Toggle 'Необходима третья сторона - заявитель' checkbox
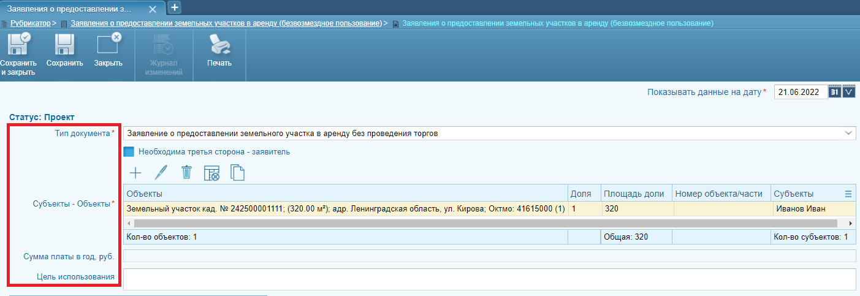The image size is (860, 296). pos(129,152)
